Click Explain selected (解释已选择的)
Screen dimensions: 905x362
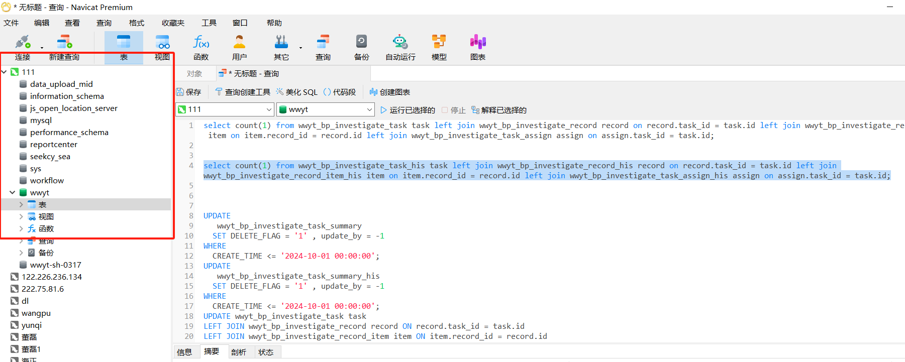pyautogui.click(x=499, y=110)
